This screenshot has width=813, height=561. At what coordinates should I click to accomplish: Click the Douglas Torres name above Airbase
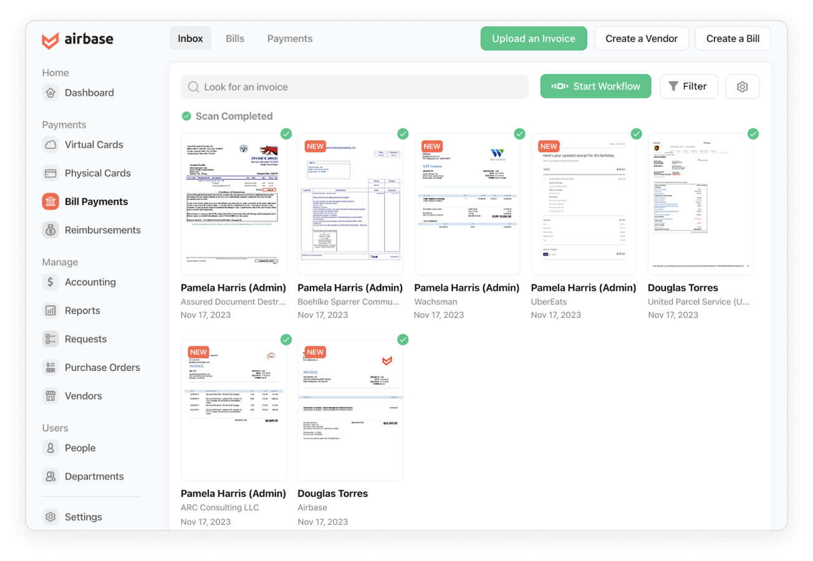333,494
